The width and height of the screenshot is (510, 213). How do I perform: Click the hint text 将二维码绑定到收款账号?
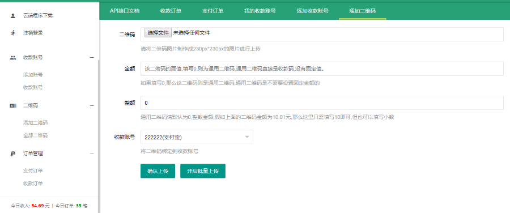[x=169, y=151]
